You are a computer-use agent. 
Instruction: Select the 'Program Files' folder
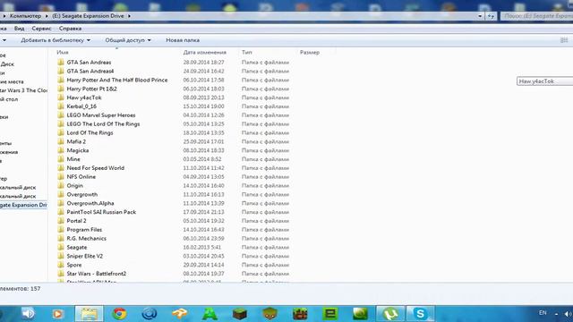pyautogui.click(x=84, y=230)
